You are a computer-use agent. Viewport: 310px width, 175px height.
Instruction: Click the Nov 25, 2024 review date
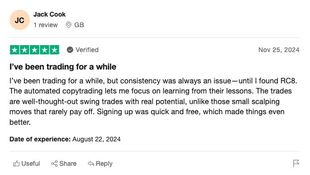279,50
